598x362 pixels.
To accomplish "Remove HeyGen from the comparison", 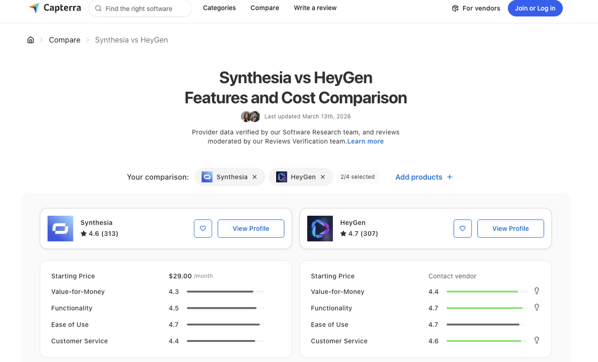I will coord(322,177).
